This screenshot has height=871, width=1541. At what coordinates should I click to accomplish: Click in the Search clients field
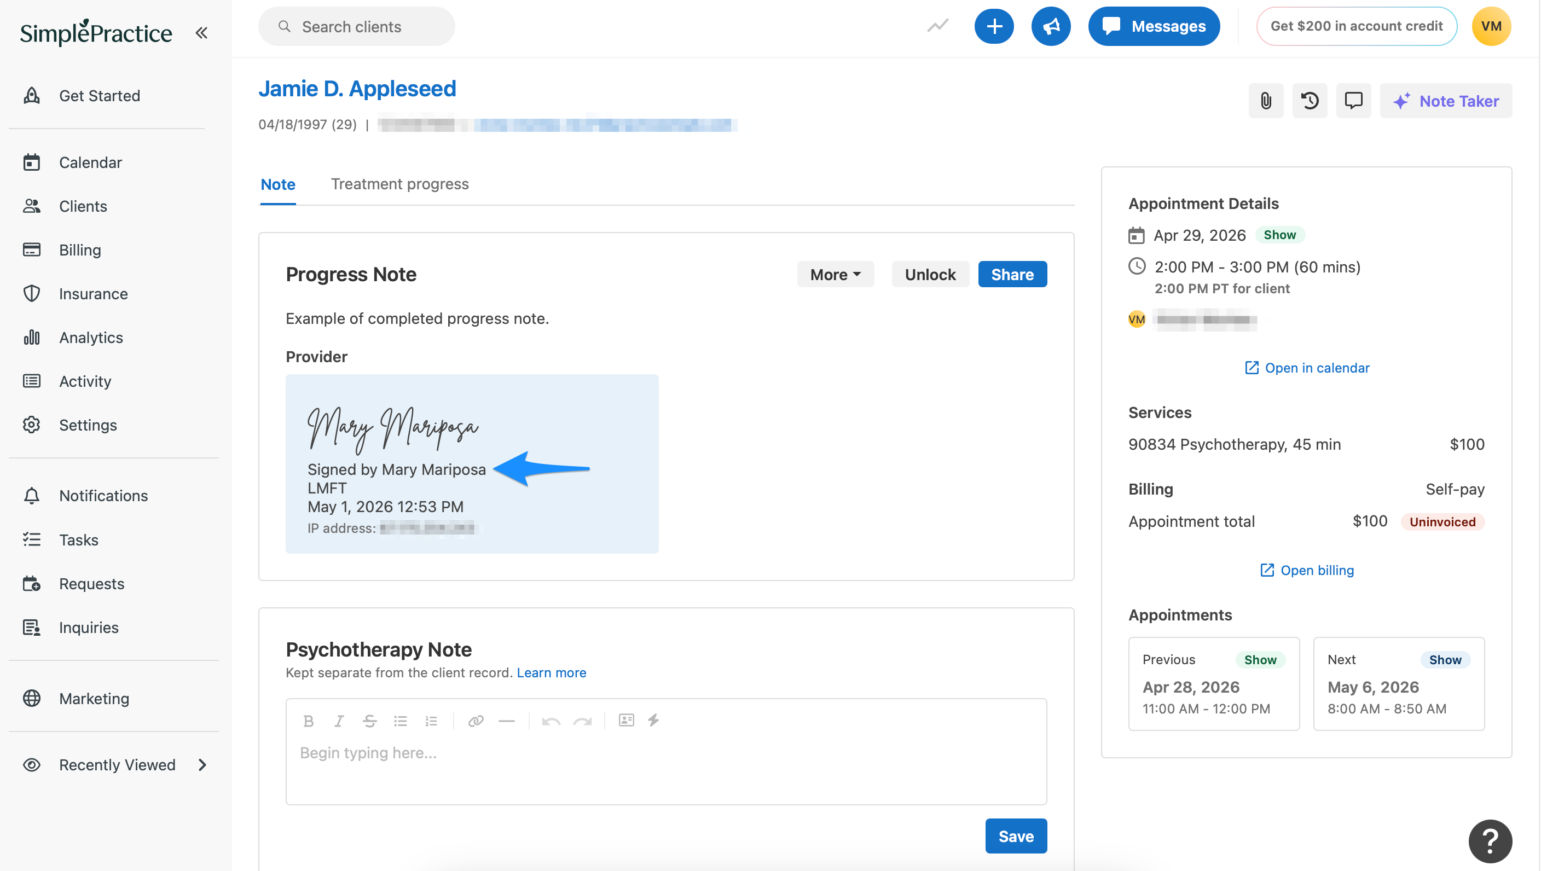pyautogui.click(x=357, y=26)
